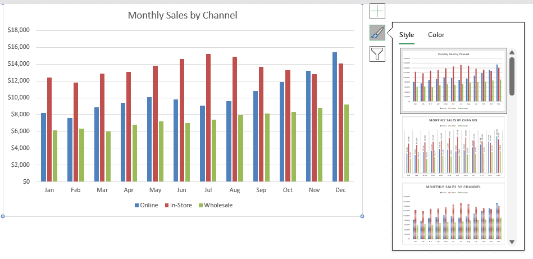Click the May category label
533x259 pixels.
click(x=155, y=190)
